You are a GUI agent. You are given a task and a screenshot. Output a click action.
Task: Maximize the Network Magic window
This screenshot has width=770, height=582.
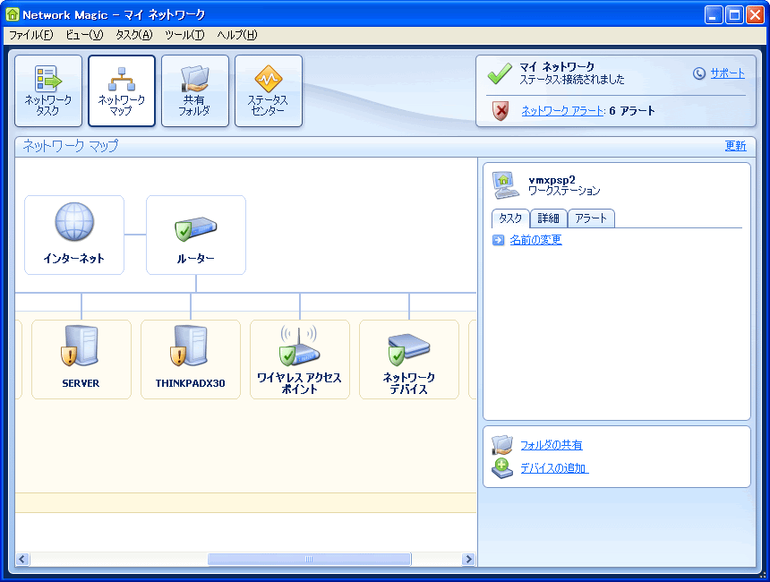pyautogui.click(x=734, y=14)
